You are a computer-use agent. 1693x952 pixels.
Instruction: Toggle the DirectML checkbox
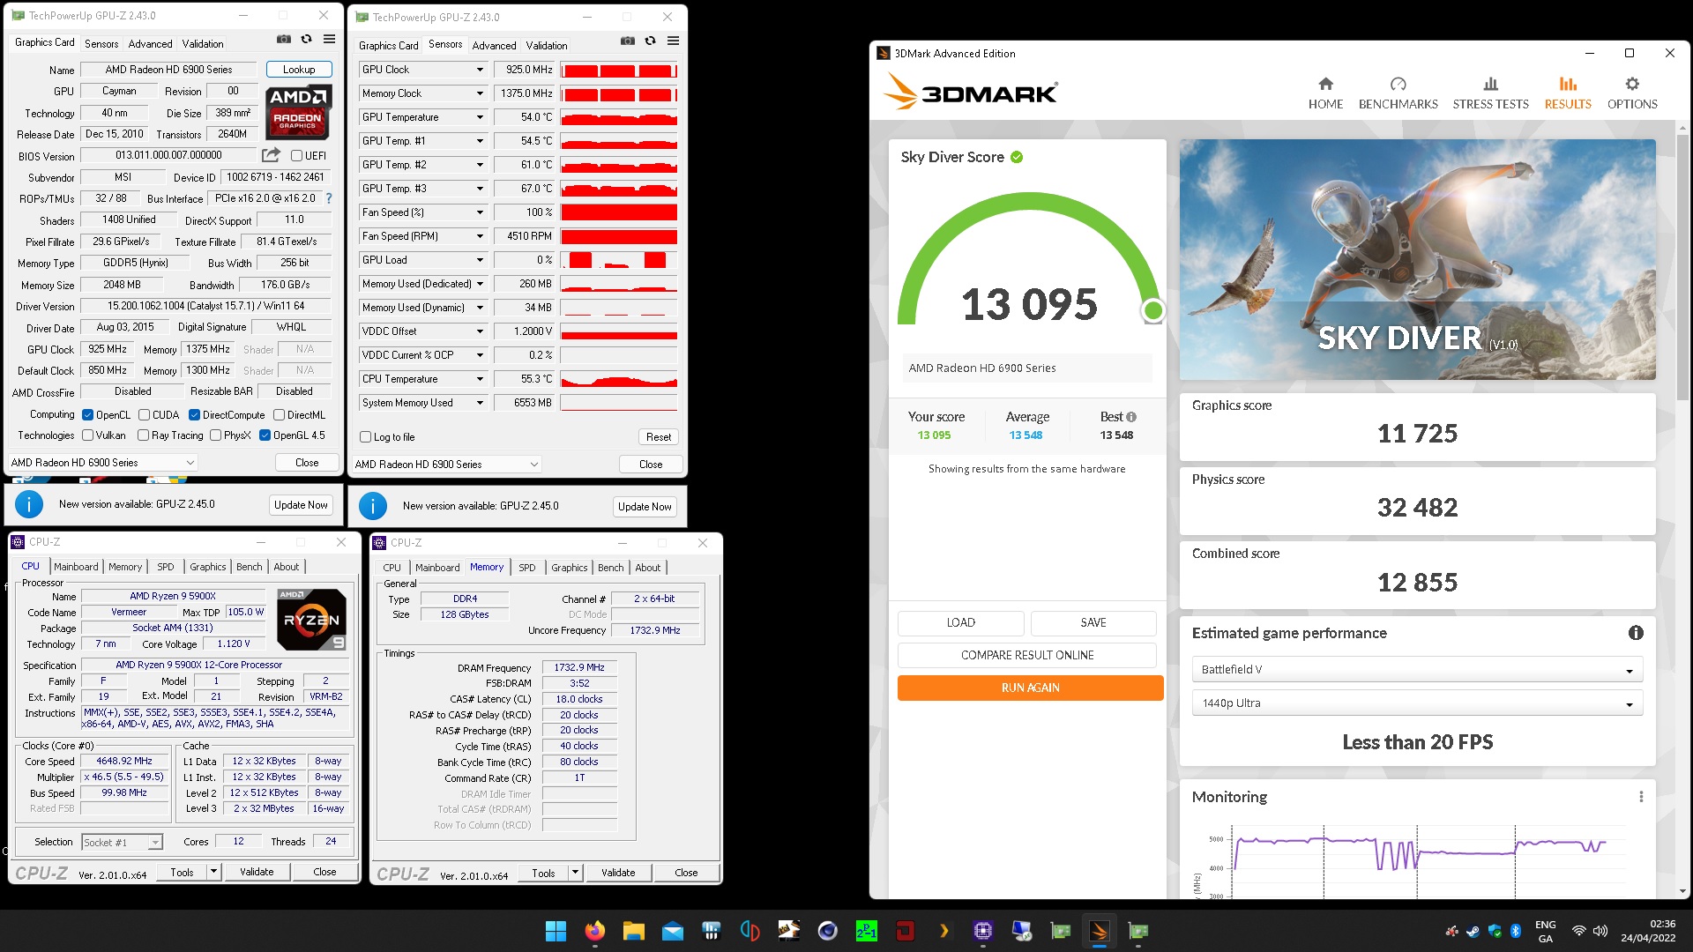pyautogui.click(x=279, y=415)
